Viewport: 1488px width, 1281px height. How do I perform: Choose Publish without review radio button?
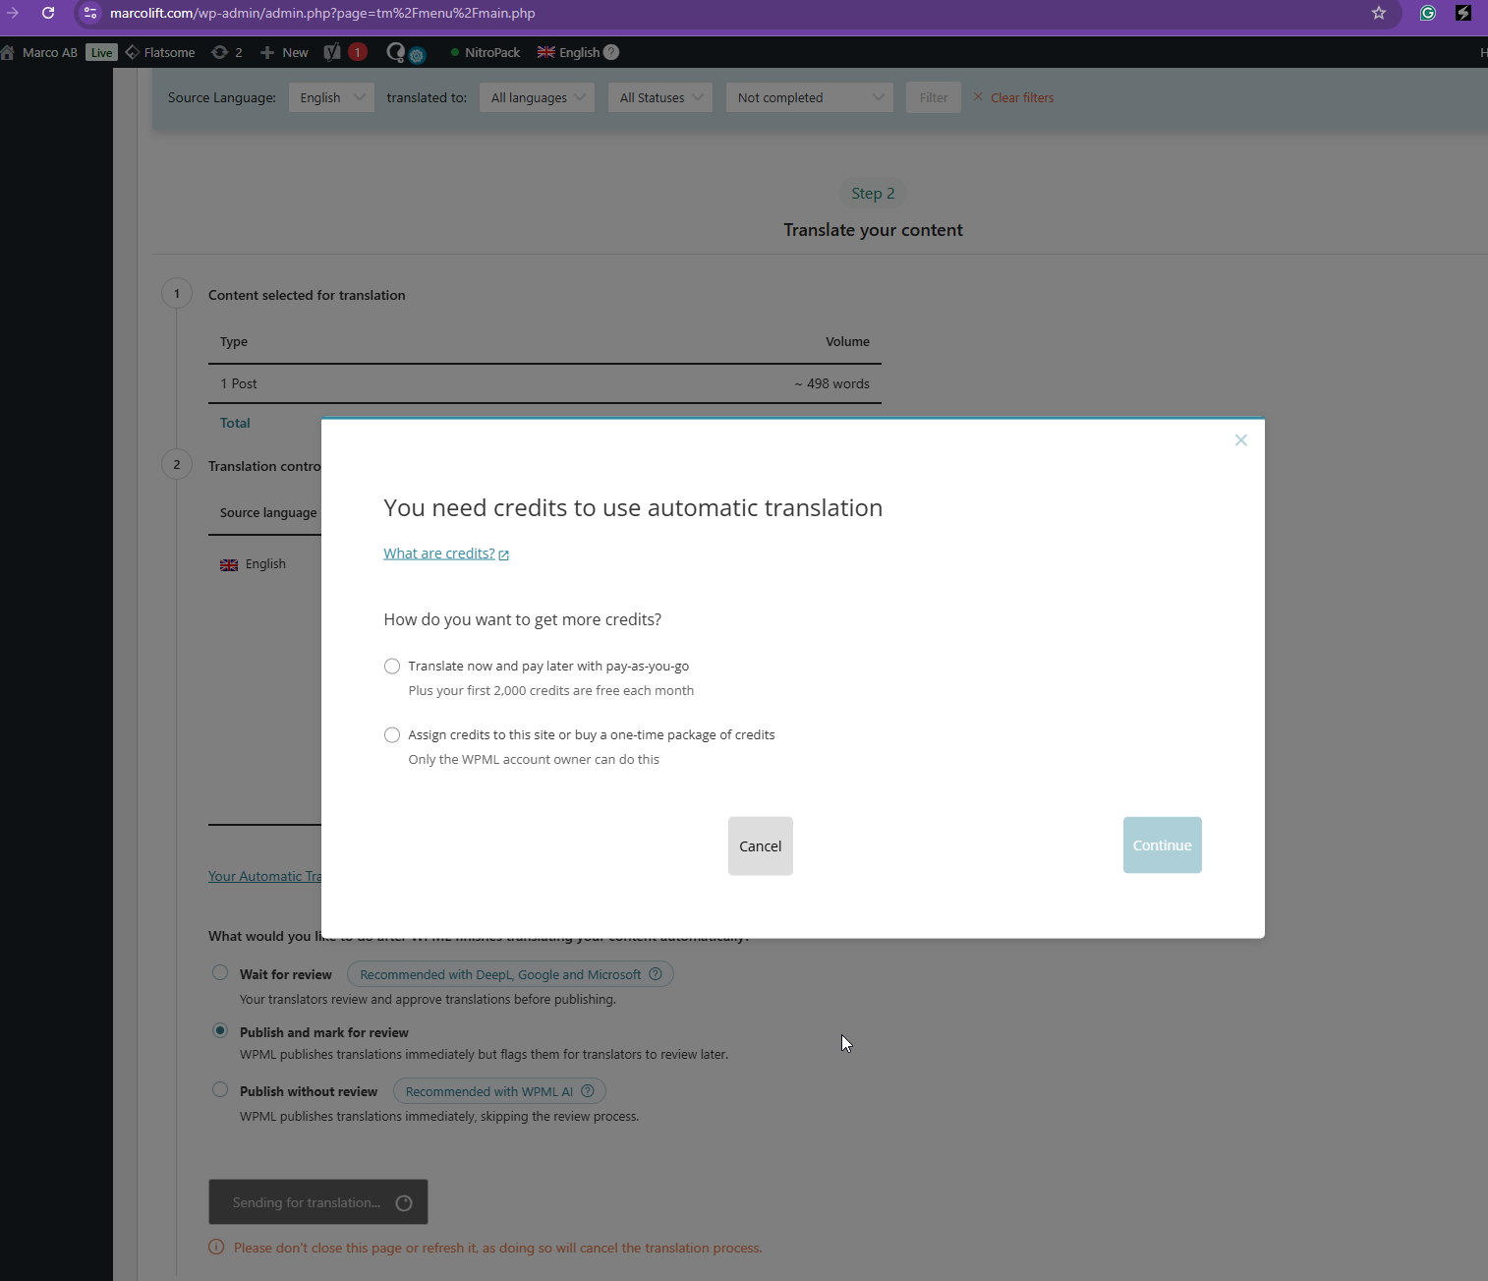click(x=220, y=1090)
